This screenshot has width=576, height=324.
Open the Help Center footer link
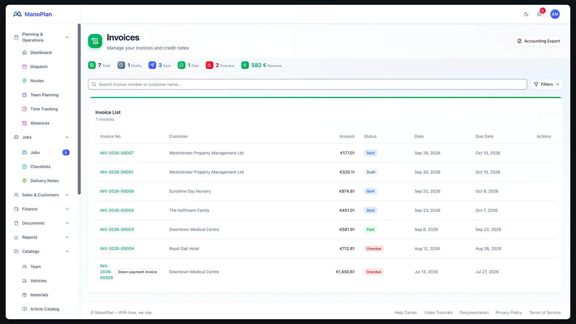tap(406, 313)
